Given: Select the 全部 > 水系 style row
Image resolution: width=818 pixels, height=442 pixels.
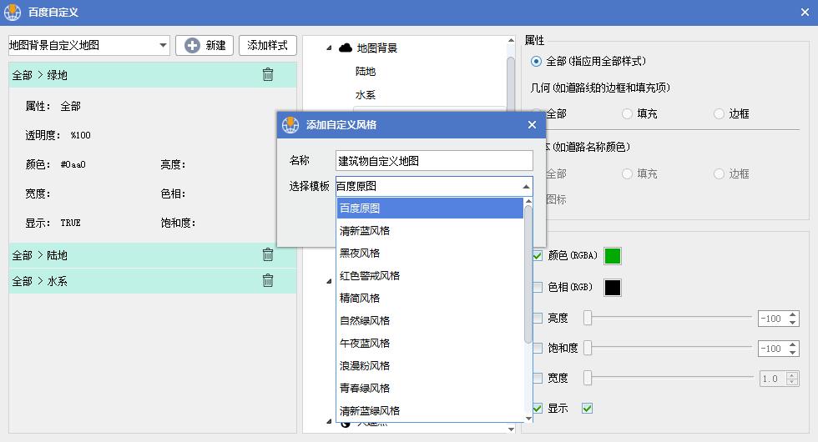Looking at the screenshot, I should [x=152, y=281].
